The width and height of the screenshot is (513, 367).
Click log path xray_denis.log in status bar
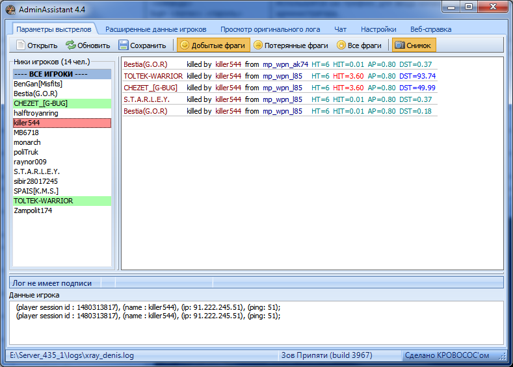click(72, 355)
